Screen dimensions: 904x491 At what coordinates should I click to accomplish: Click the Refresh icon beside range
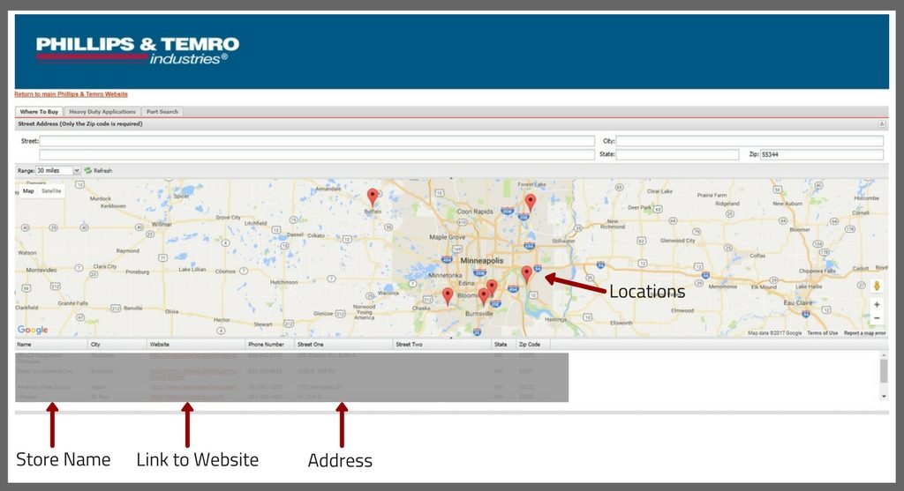[88, 170]
